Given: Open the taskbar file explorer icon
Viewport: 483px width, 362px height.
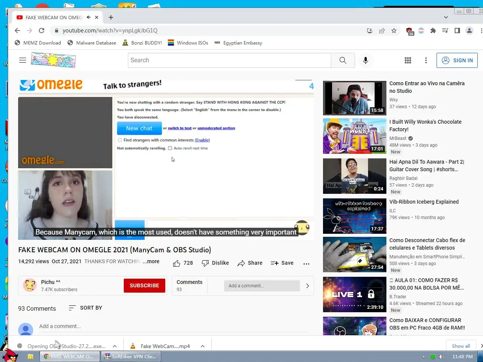Looking at the screenshot, I should click(x=31, y=356).
